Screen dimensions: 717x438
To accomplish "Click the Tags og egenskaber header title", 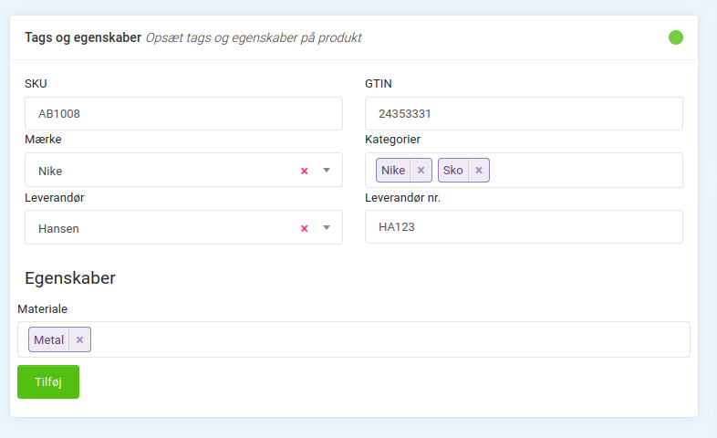I will point(83,38).
